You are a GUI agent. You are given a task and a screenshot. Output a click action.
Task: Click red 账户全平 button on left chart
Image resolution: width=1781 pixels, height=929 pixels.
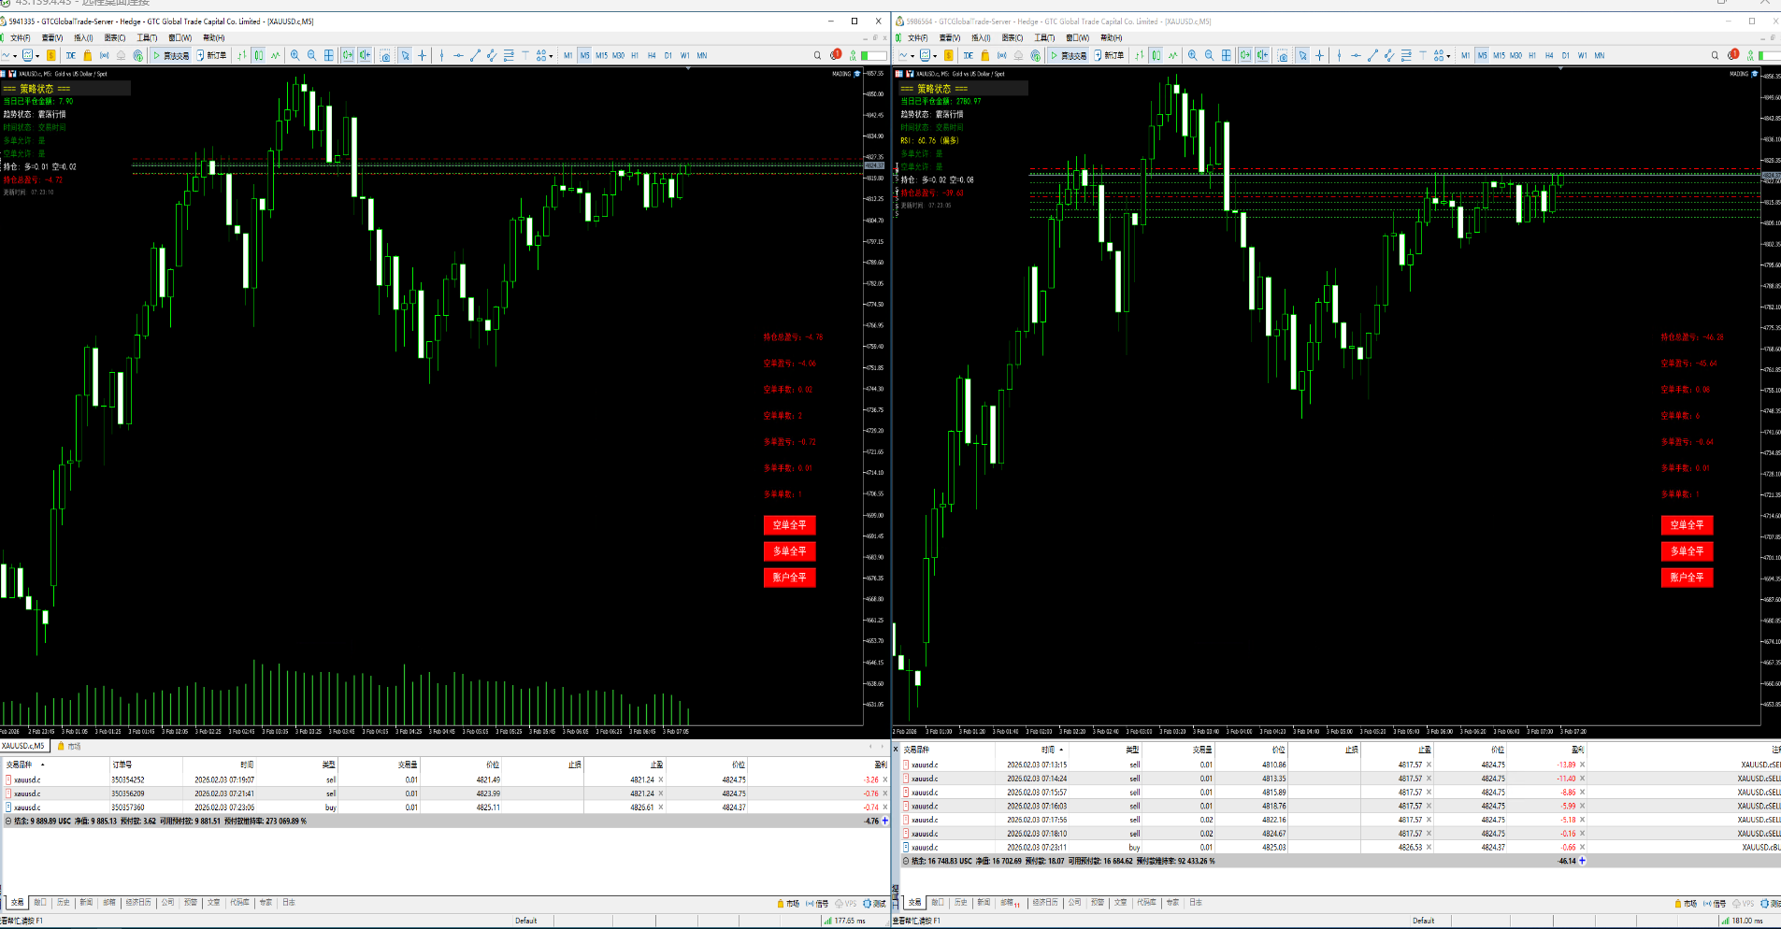click(x=790, y=578)
